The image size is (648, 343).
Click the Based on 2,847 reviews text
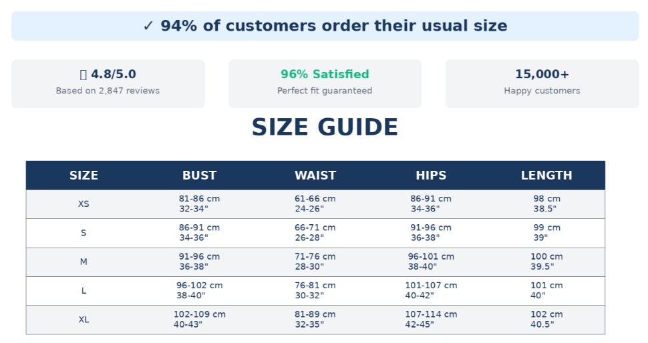108,91
